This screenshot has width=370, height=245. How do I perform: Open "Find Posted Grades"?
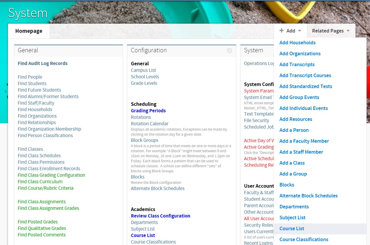pyautogui.click(x=38, y=222)
